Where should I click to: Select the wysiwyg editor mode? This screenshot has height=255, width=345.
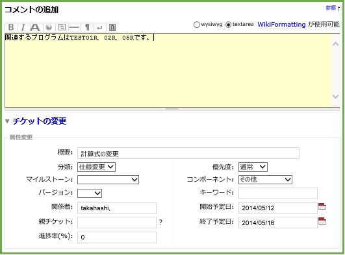tap(196, 25)
